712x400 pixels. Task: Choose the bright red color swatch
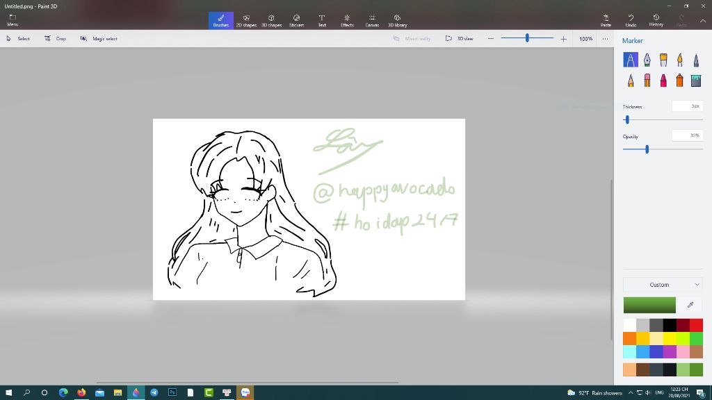pos(696,325)
